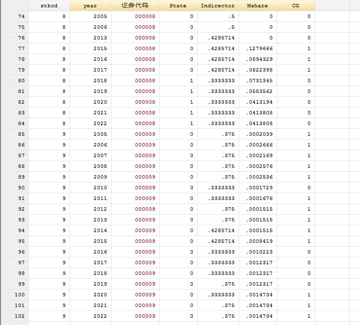The height and width of the screenshot is (325, 360).
Task: Click CG cell in row 90
Action: pos(296,188)
